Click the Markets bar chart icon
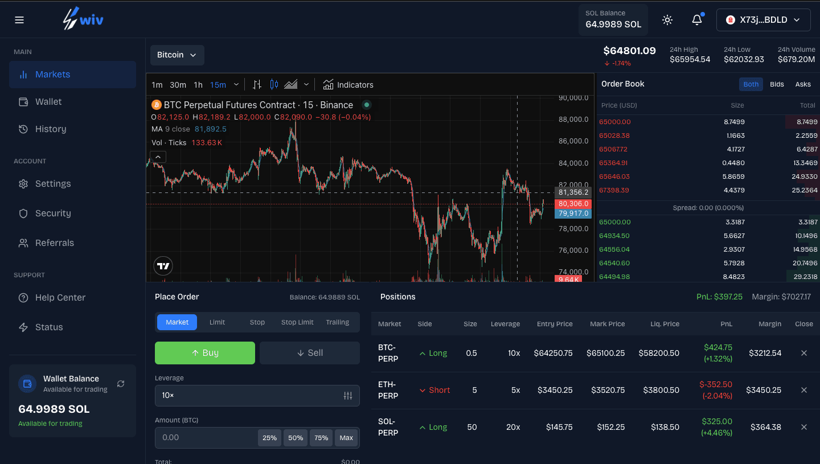820x464 pixels. pos(23,75)
